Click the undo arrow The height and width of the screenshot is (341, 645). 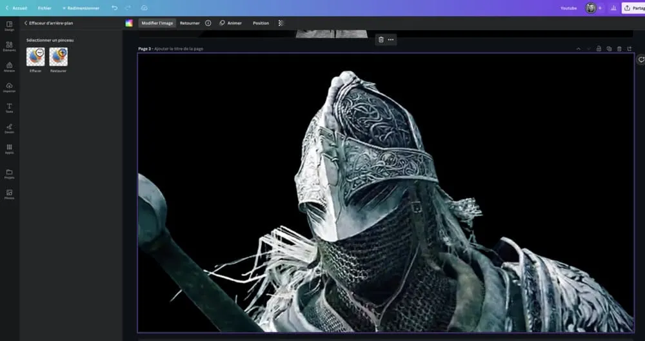(x=114, y=8)
